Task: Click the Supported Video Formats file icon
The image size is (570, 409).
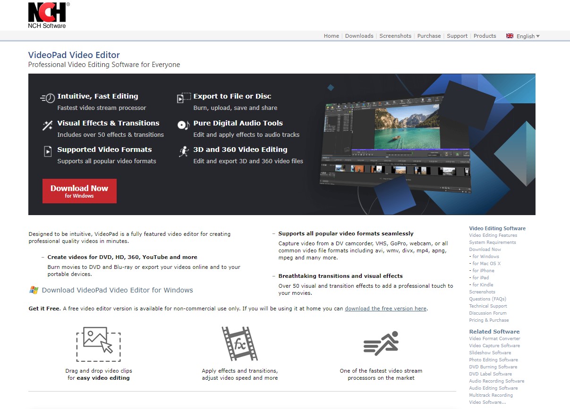Action: click(48, 151)
